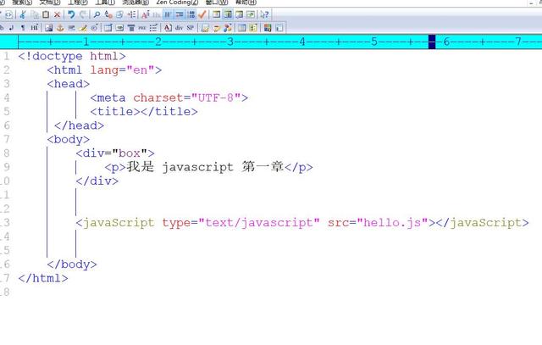The image size is (542, 345).
Task: Toggle the highlighted second window pane icon
Action: click(x=228, y=14)
